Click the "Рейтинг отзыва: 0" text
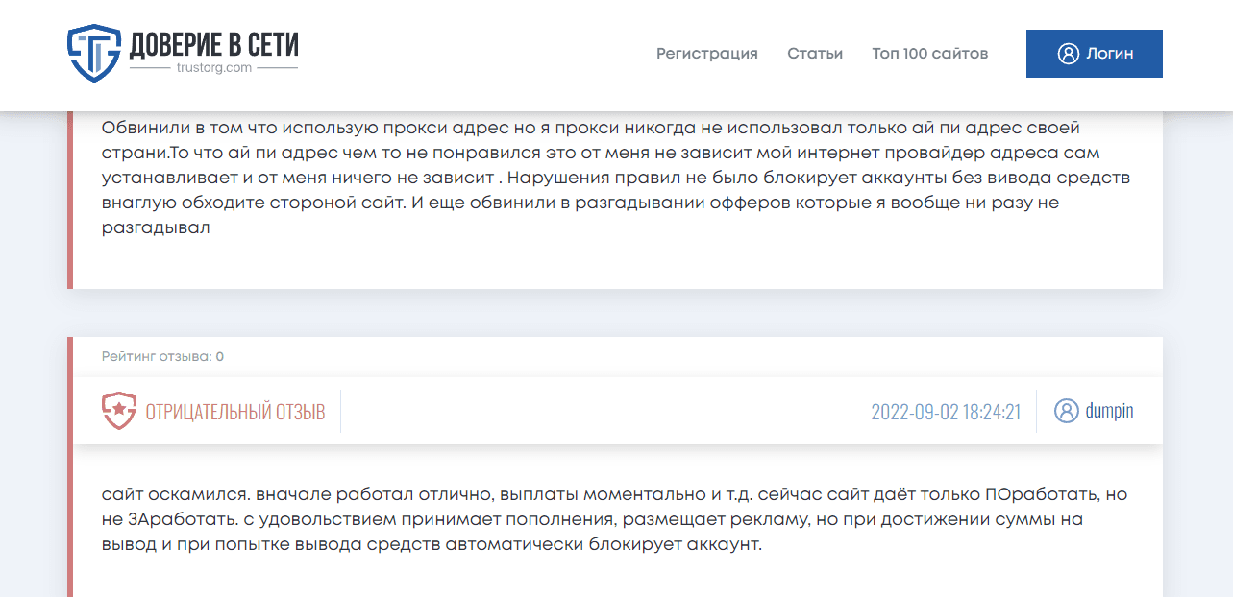This screenshot has height=597, width=1233. click(x=162, y=357)
